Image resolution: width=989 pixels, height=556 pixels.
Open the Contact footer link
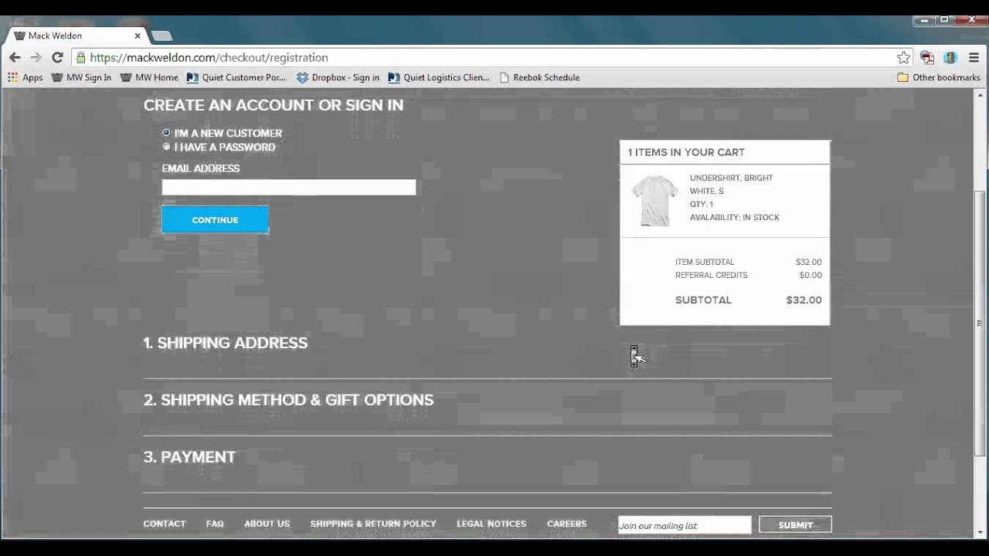point(165,524)
